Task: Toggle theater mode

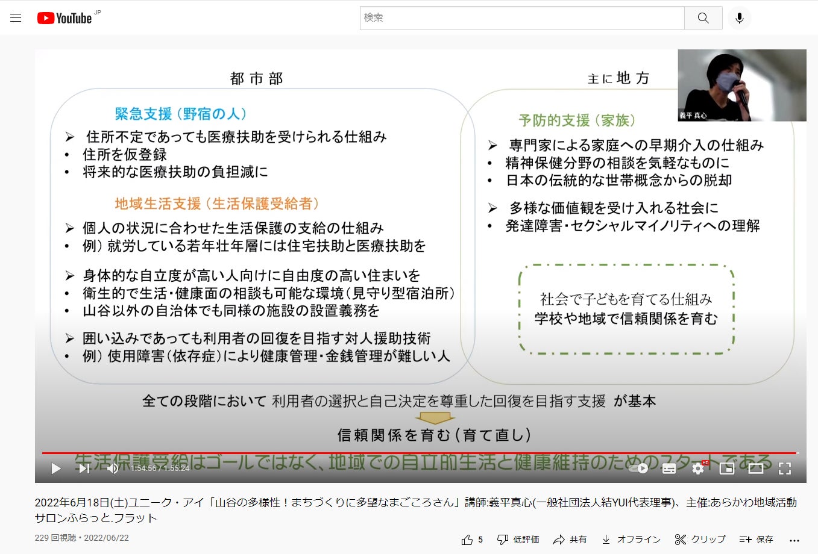Action: tap(756, 468)
